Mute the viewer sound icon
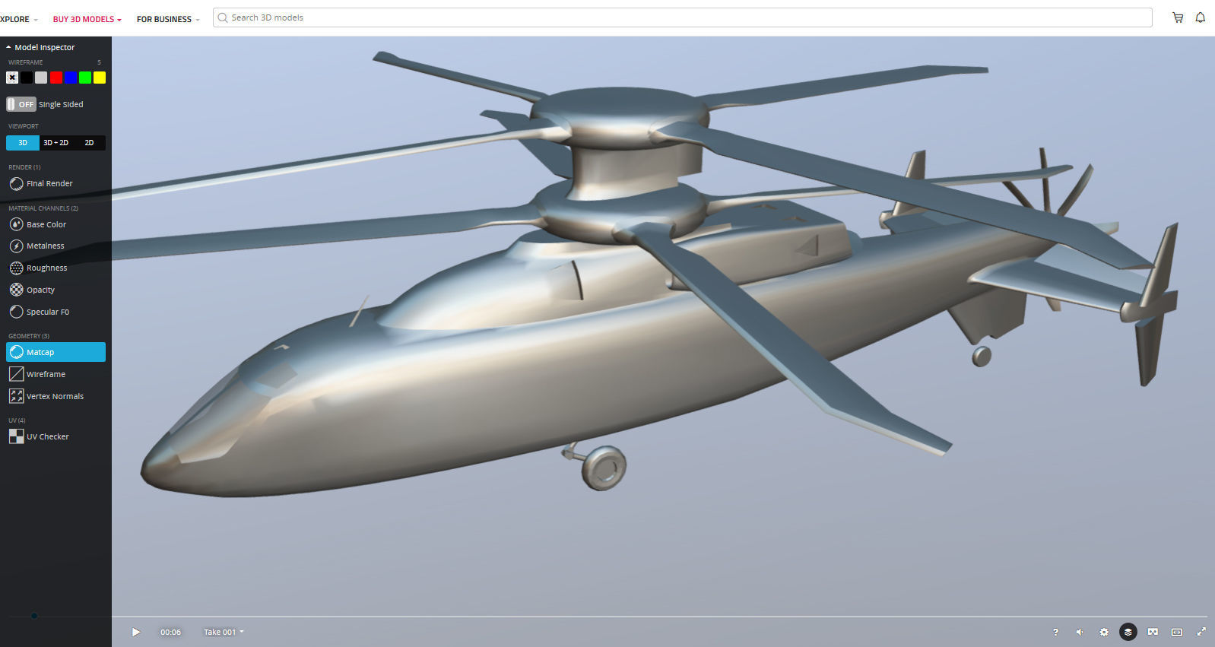The height and width of the screenshot is (647, 1215). pos(1080,632)
